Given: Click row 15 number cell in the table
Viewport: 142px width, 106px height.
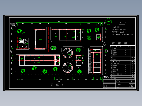Looking at the screenshot, I should (111, 79).
